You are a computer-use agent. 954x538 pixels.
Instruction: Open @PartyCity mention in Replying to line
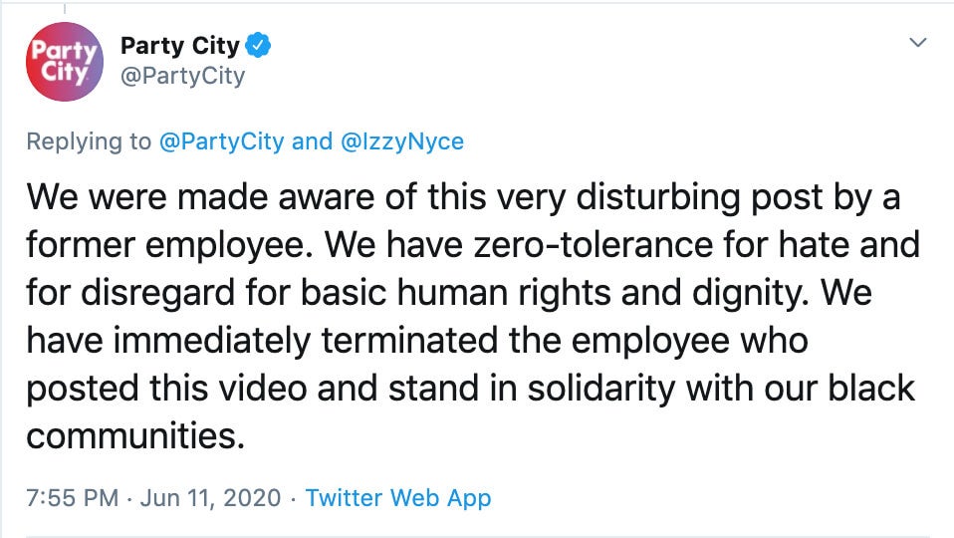(221, 141)
